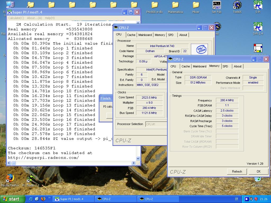Click Super PI vertical scrollbar down arrow
This screenshot has width=271, height=203.
[138, 158]
